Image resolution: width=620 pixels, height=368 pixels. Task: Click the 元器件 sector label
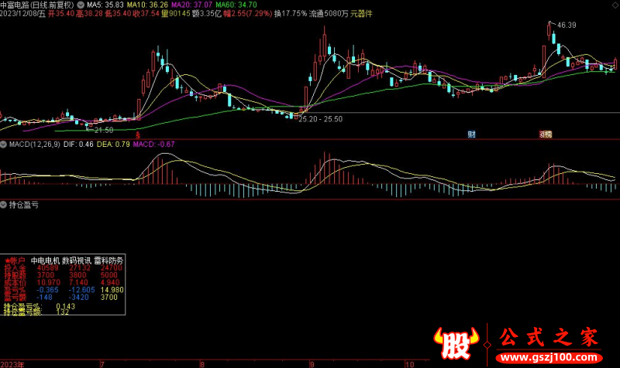[358, 14]
